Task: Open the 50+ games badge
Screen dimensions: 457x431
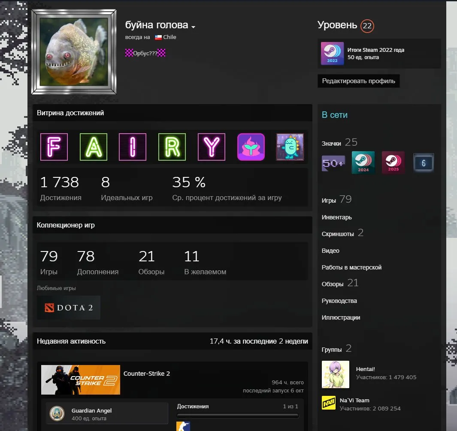Action: pos(333,163)
